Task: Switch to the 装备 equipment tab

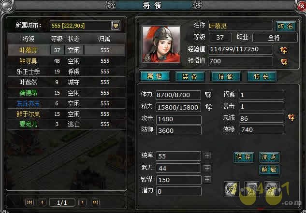Action: tap(190, 76)
